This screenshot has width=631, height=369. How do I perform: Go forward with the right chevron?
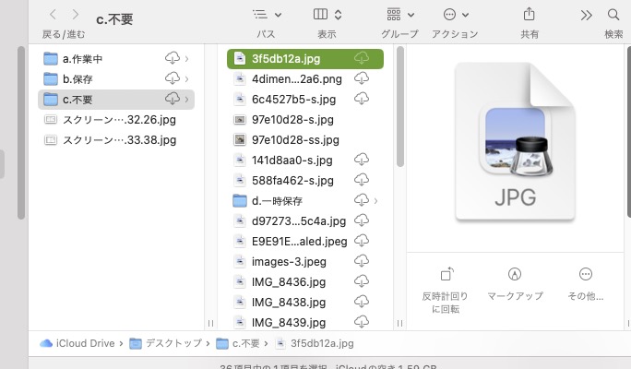click(x=76, y=15)
